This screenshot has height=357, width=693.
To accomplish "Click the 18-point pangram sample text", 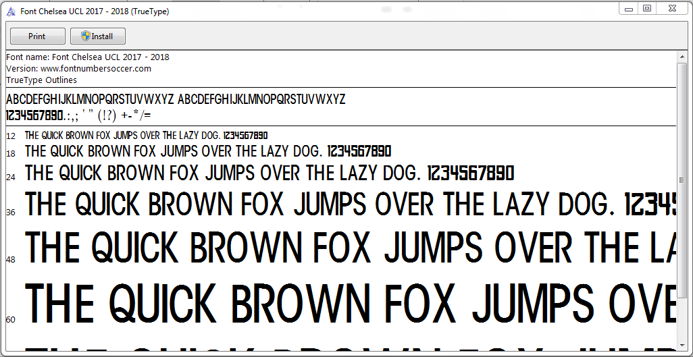I will click(208, 152).
